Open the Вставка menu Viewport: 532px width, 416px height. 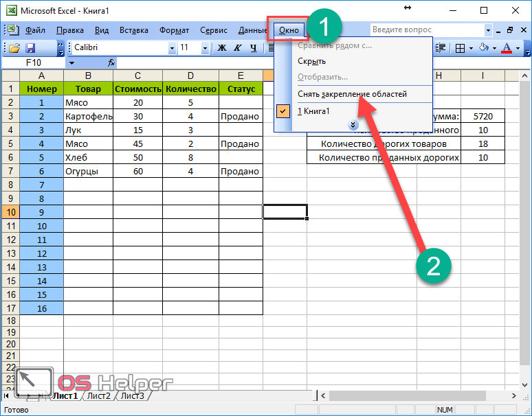click(x=133, y=30)
